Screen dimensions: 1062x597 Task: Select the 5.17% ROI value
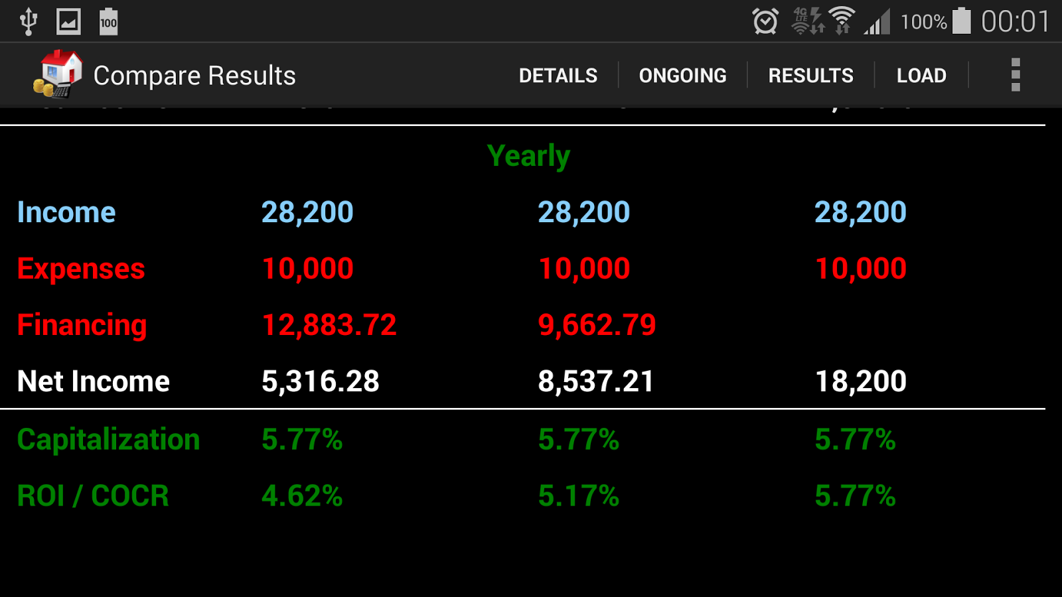(x=579, y=496)
